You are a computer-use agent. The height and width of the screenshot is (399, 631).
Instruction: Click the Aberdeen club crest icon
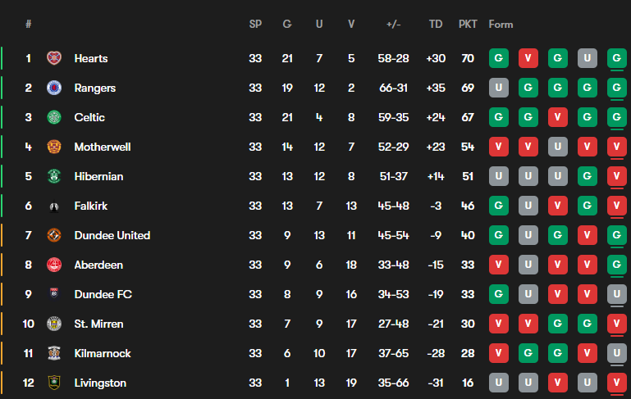point(54,265)
